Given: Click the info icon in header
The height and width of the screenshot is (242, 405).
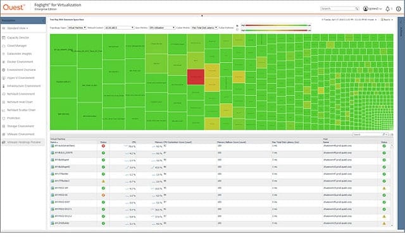Looking at the screenshot, I should coord(399,9).
